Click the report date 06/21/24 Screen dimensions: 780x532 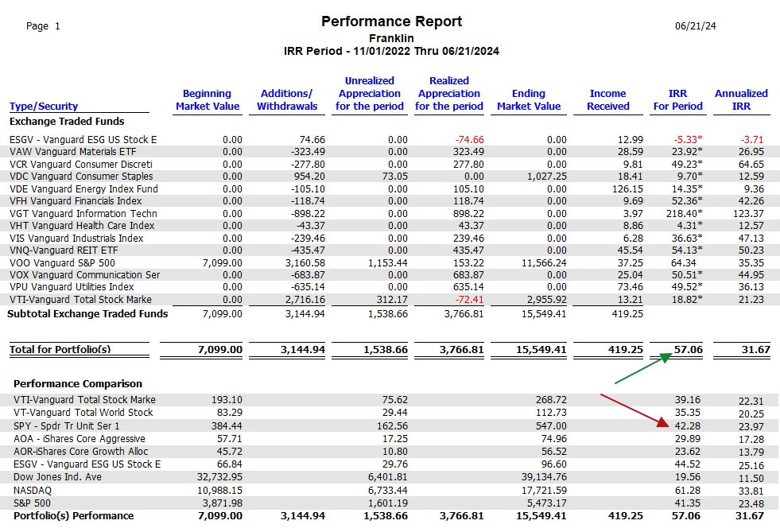pos(696,26)
